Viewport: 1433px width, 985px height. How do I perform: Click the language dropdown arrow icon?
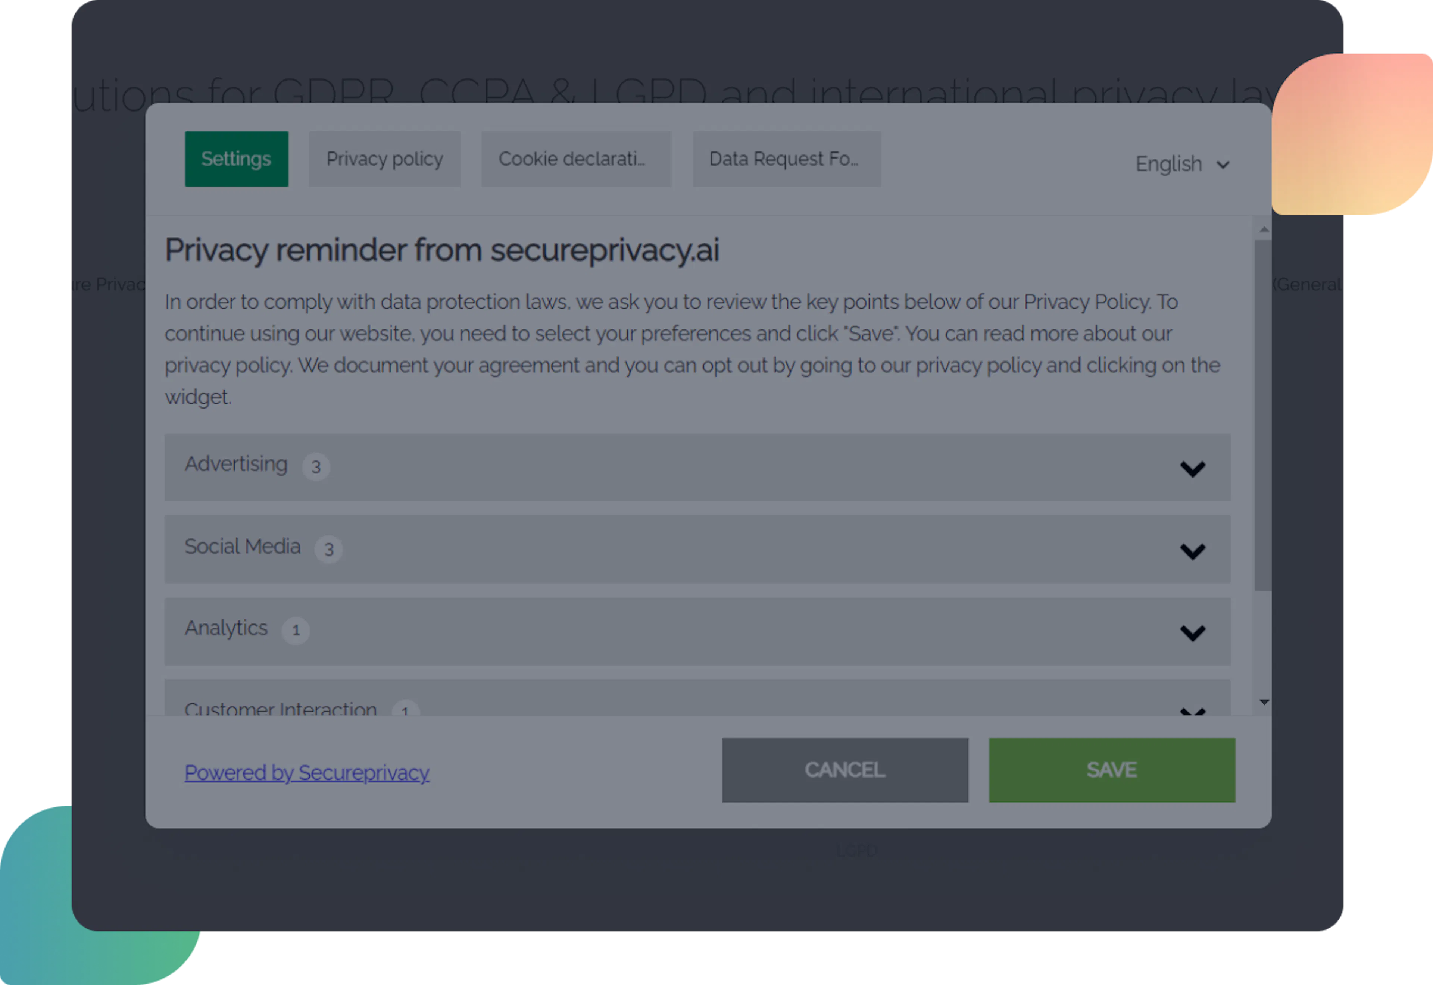click(x=1223, y=165)
